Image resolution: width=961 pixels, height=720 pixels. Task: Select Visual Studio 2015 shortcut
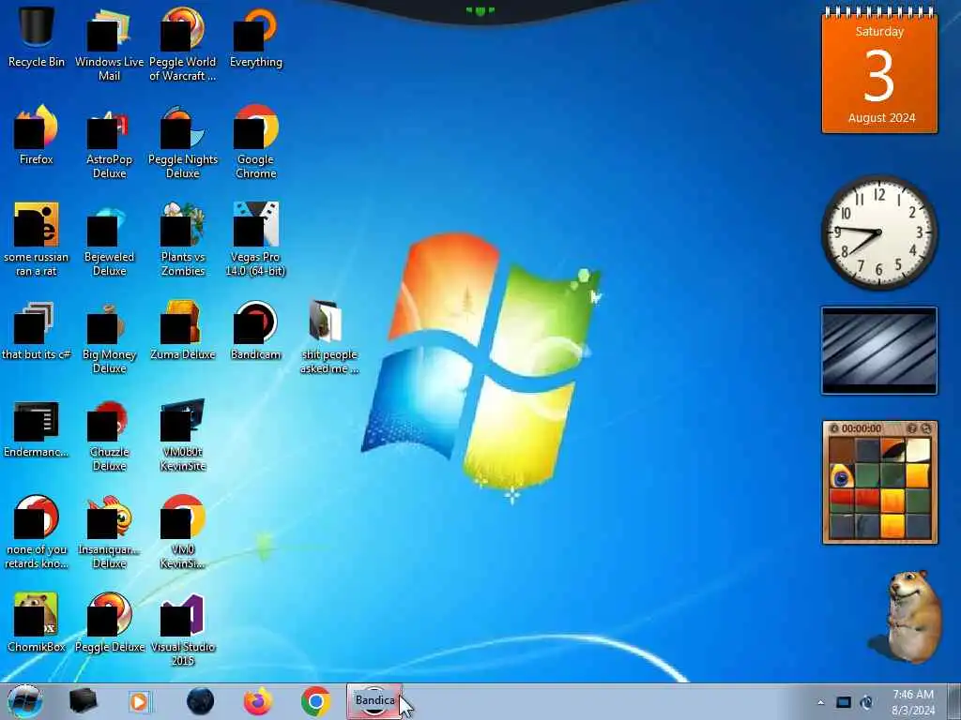pyautogui.click(x=183, y=629)
